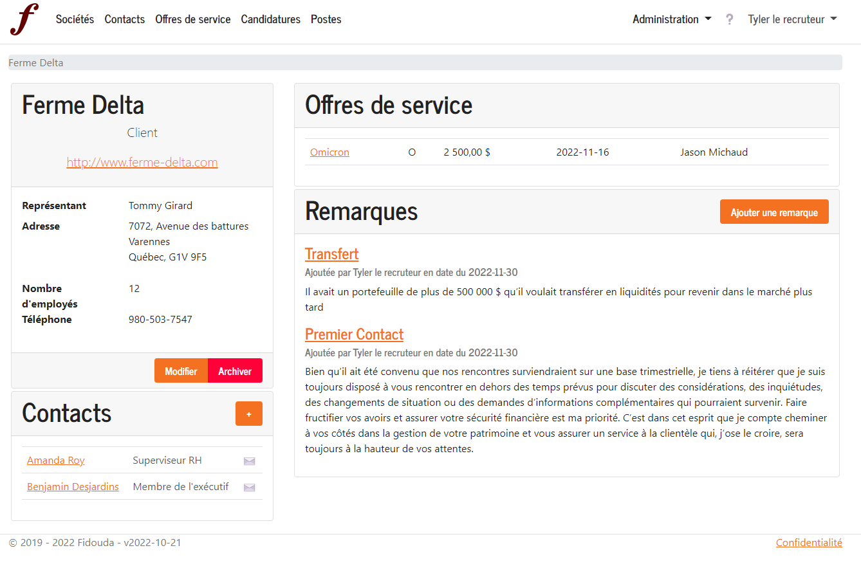The height and width of the screenshot is (566, 861).
Task: Expand Tyler le recruteur user menu
Action: (x=792, y=19)
